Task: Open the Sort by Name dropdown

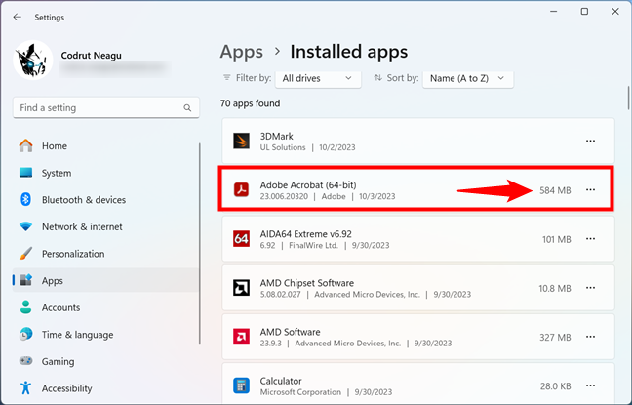Action: coord(467,78)
